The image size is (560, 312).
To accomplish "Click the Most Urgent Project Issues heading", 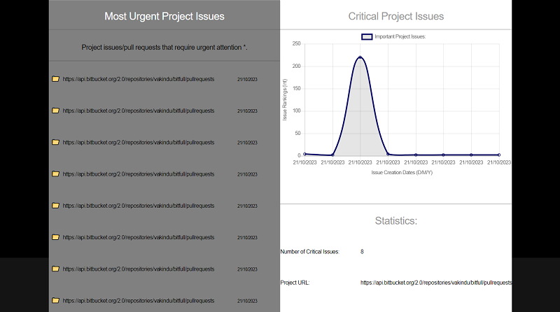I will 164,16.
